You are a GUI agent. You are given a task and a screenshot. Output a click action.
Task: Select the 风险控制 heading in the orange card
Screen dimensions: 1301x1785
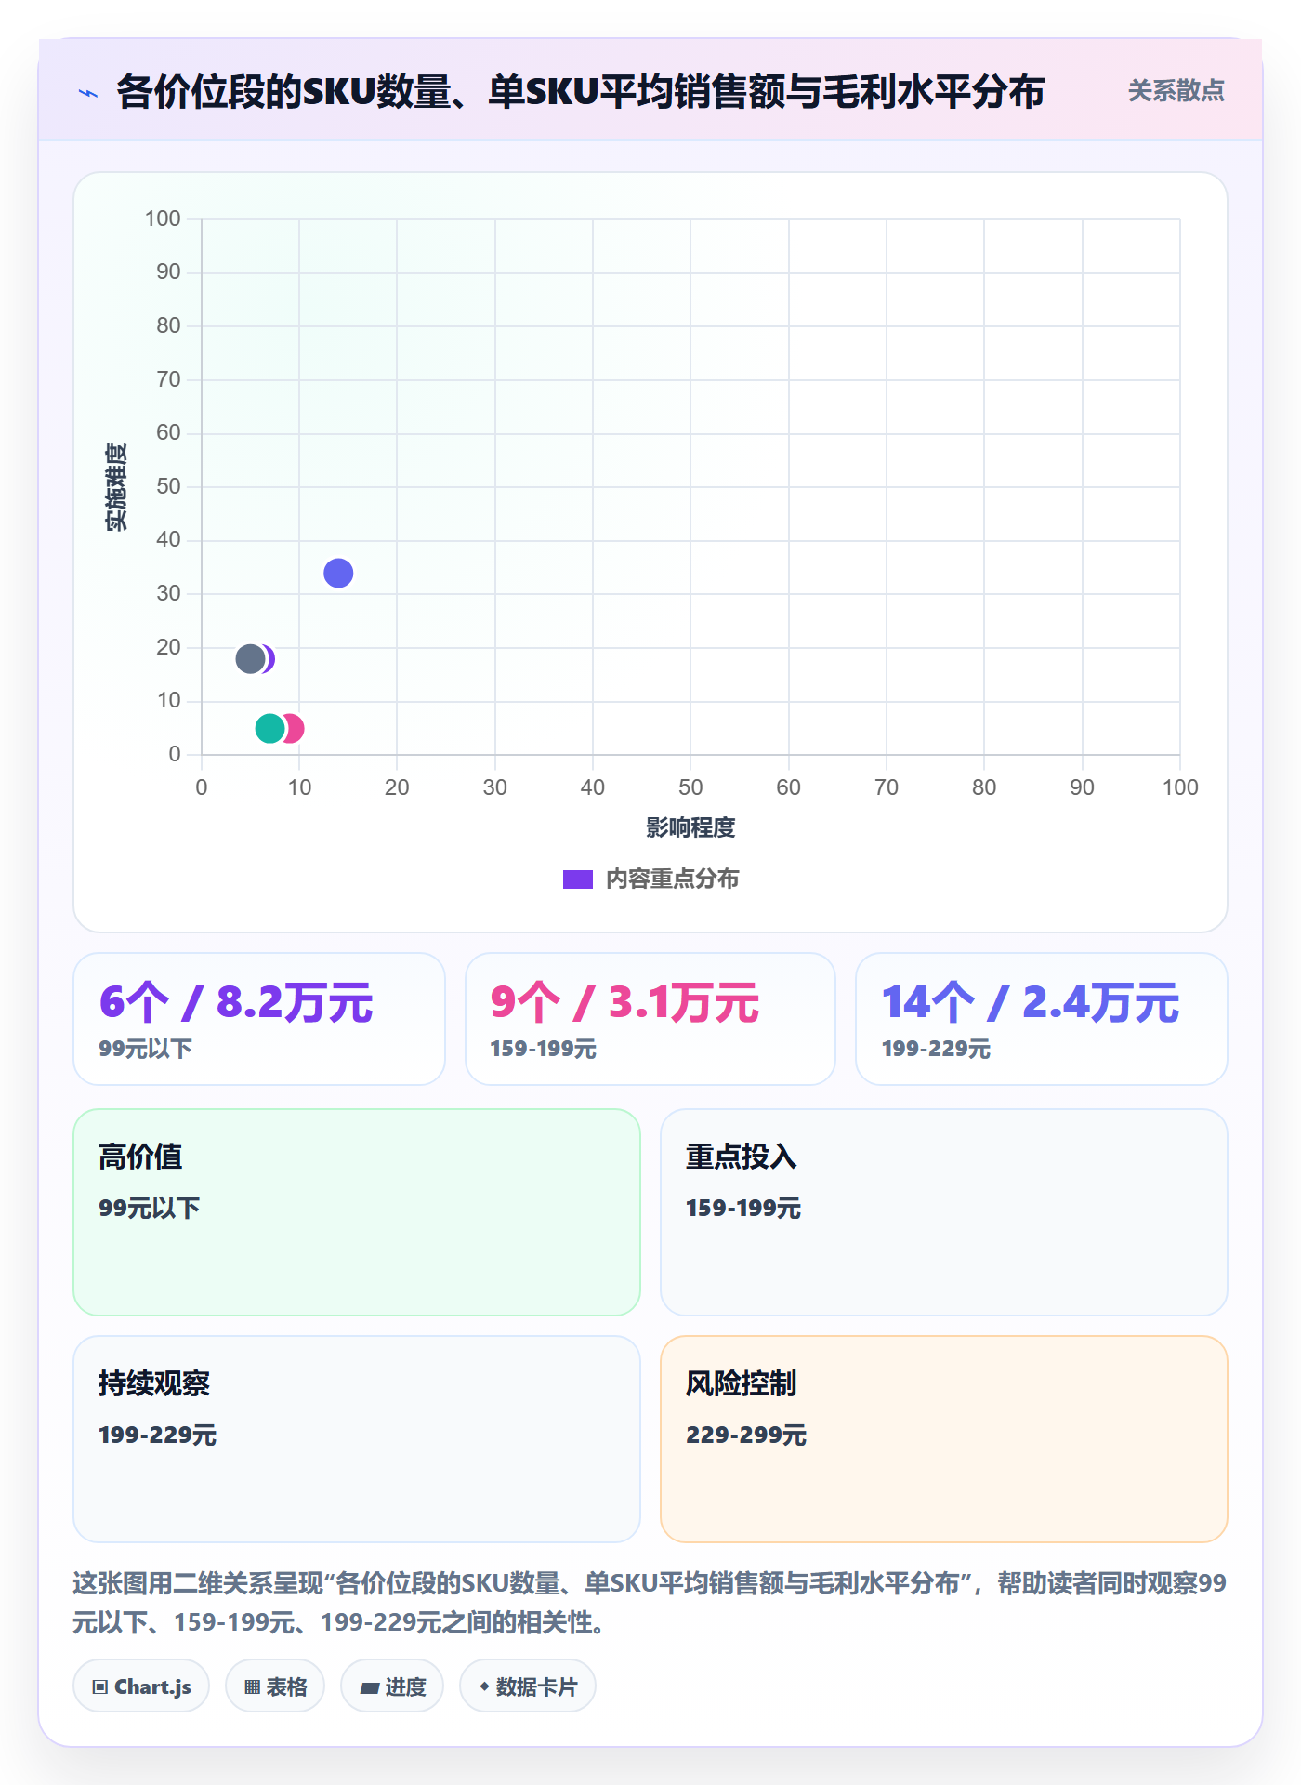742,1383
